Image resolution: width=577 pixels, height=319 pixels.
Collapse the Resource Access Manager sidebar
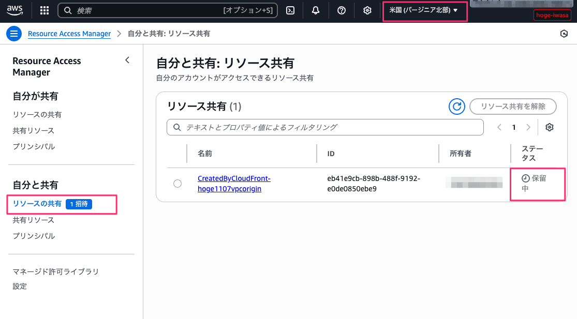point(128,60)
